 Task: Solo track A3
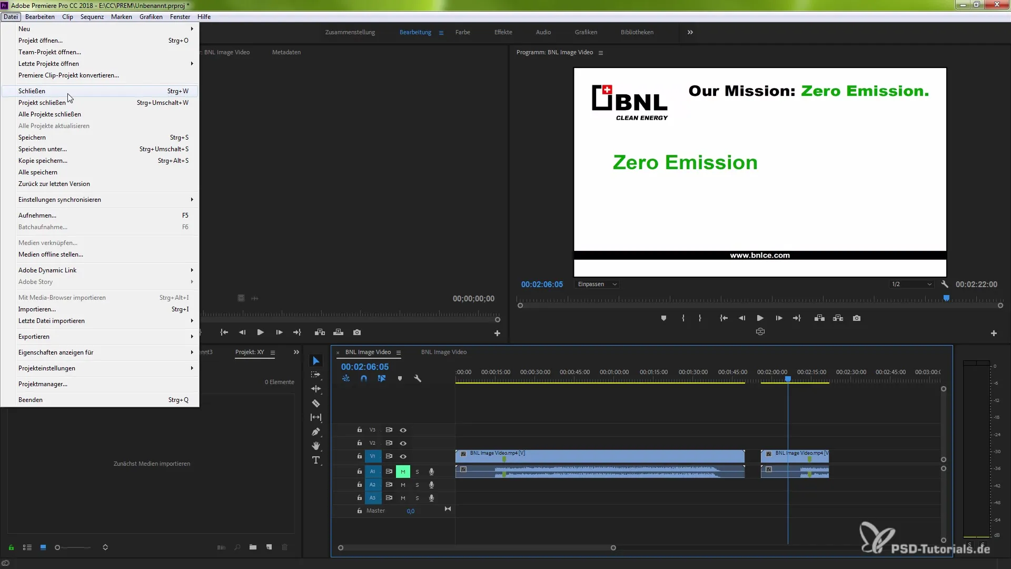(417, 498)
